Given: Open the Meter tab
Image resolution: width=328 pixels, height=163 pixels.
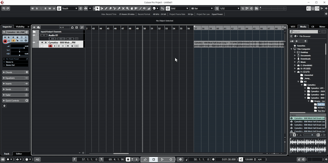Looking at the screenshot, I should pos(322,27).
